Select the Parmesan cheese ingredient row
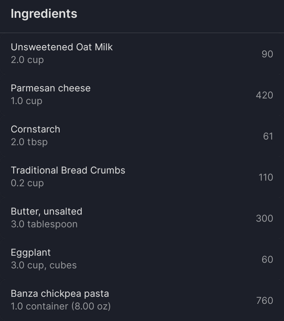The width and height of the screenshot is (284, 321). tap(142, 95)
